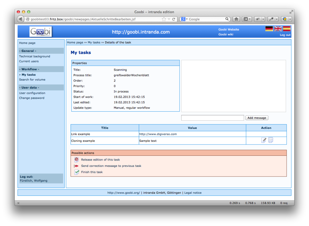The image size is (309, 226).
Task: Click the duplicate icon for Cloning example
Action: (271, 140)
